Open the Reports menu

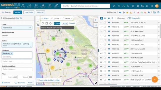click(43, 6)
